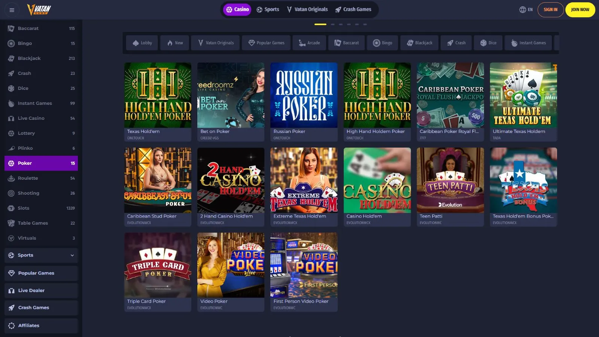
Task: Select the globe language icon
Action: tap(522, 10)
